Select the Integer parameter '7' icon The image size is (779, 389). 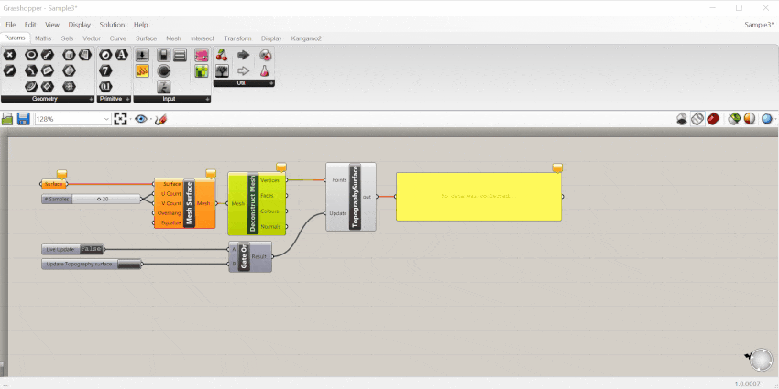(x=105, y=71)
